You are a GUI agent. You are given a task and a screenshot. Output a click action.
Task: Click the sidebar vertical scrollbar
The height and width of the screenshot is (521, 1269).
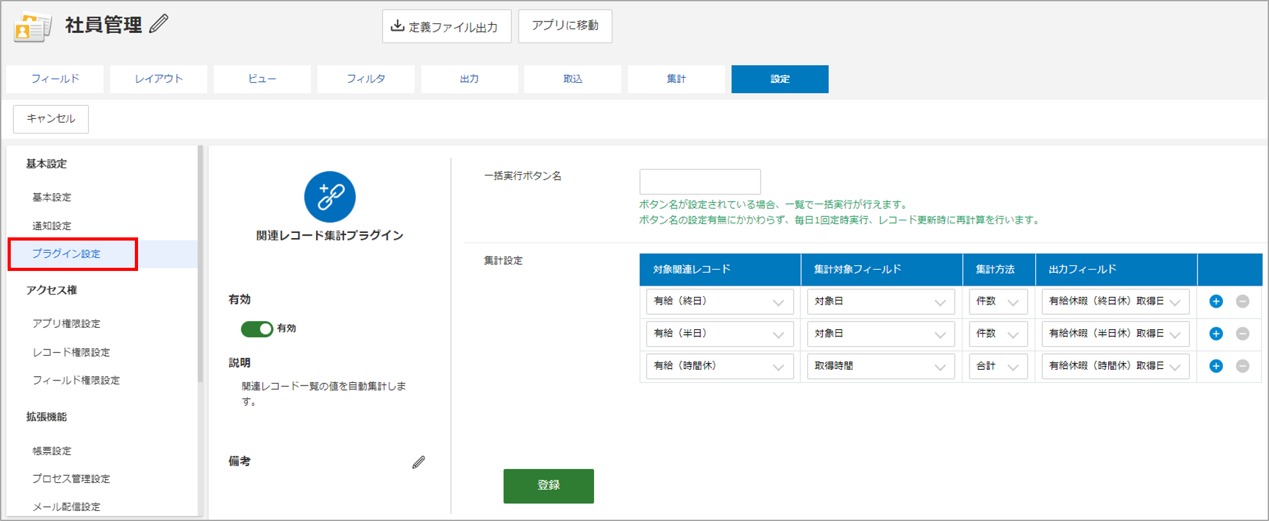(200, 264)
